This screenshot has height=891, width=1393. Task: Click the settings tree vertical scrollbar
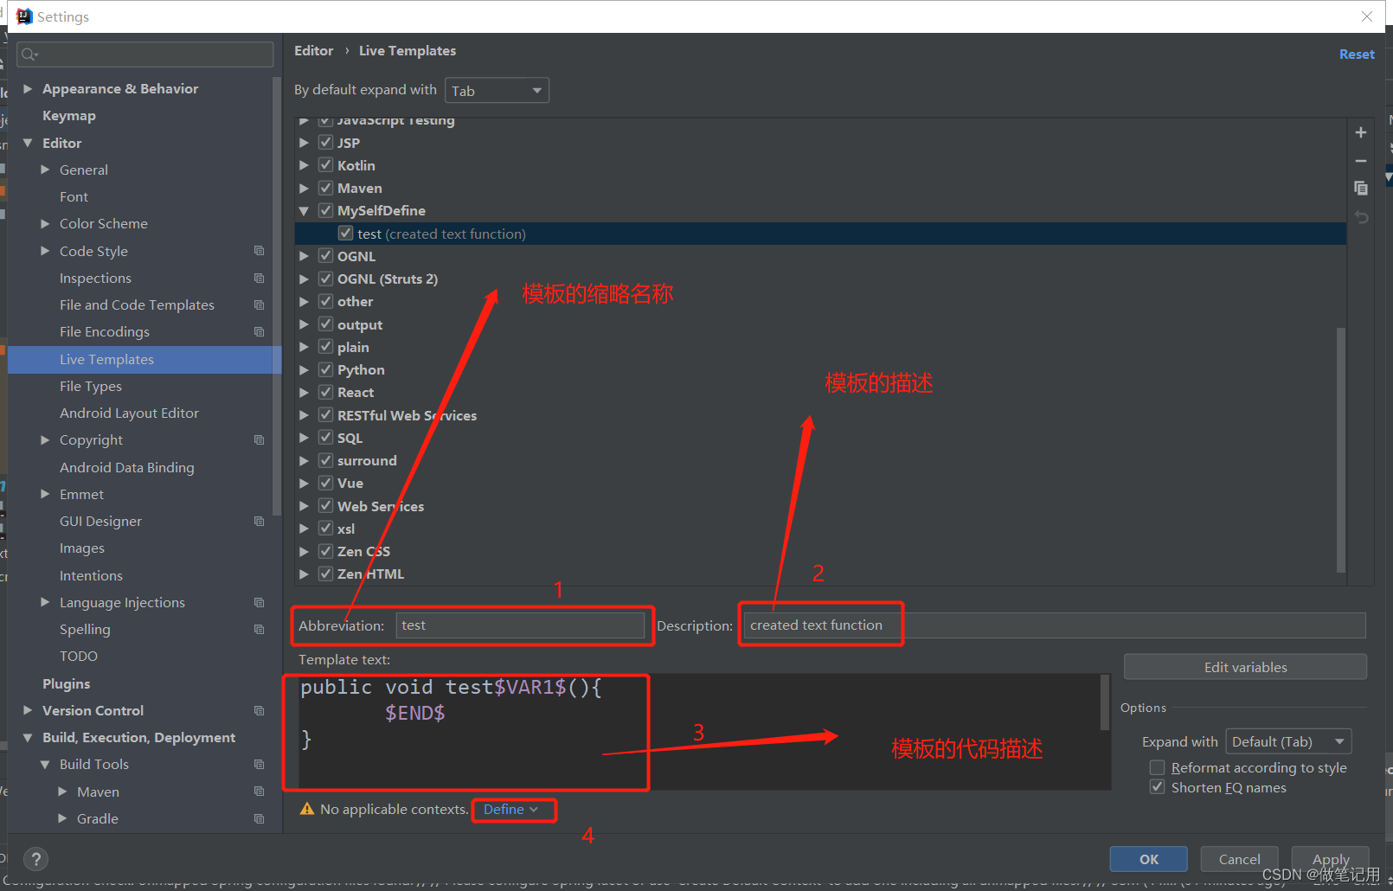277,296
